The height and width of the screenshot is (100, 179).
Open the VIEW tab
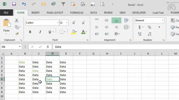click(123, 13)
